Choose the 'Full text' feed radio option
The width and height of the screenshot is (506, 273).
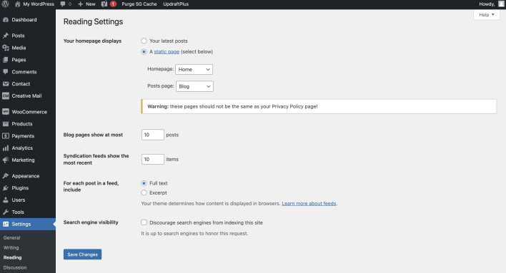tap(144, 183)
